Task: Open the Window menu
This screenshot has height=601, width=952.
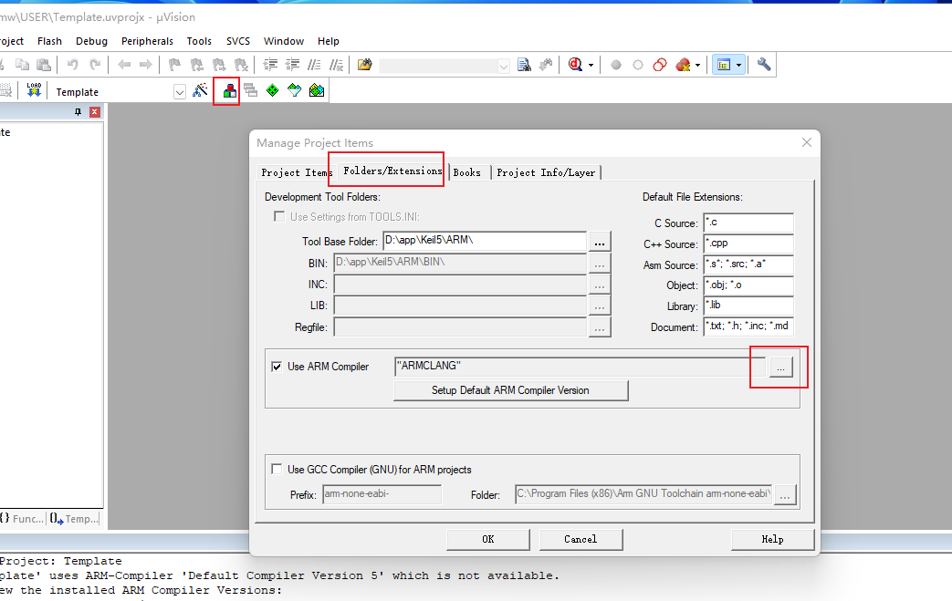Action: click(x=284, y=41)
